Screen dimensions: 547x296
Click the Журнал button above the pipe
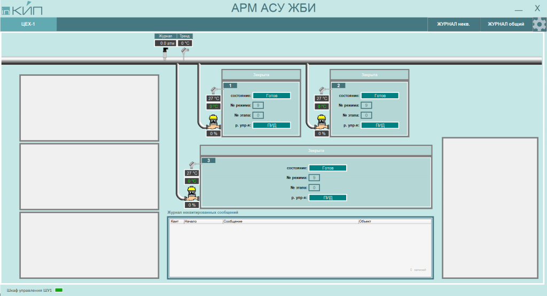click(166, 36)
